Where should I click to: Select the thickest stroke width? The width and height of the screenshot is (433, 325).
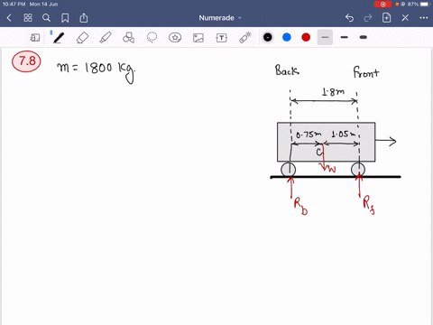click(x=364, y=37)
